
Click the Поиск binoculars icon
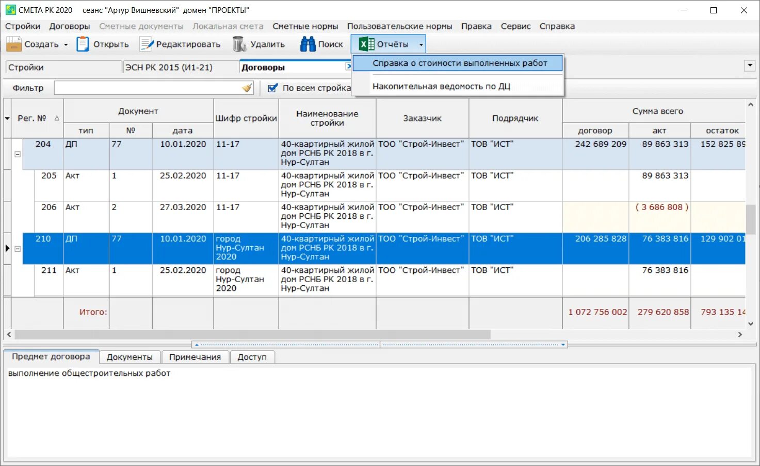click(x=308, y=44)
